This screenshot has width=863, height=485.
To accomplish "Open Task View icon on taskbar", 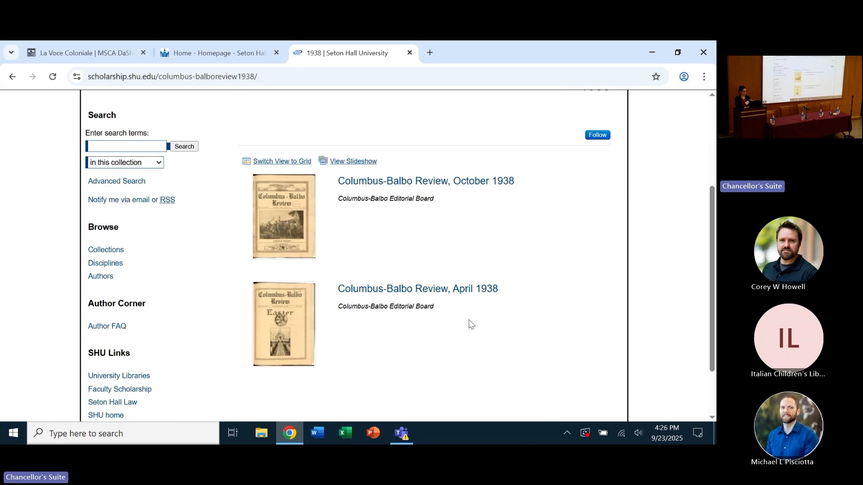I will point(232,433).
